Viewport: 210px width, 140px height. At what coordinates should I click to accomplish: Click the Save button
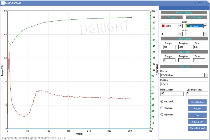click(x=197, y=115)
